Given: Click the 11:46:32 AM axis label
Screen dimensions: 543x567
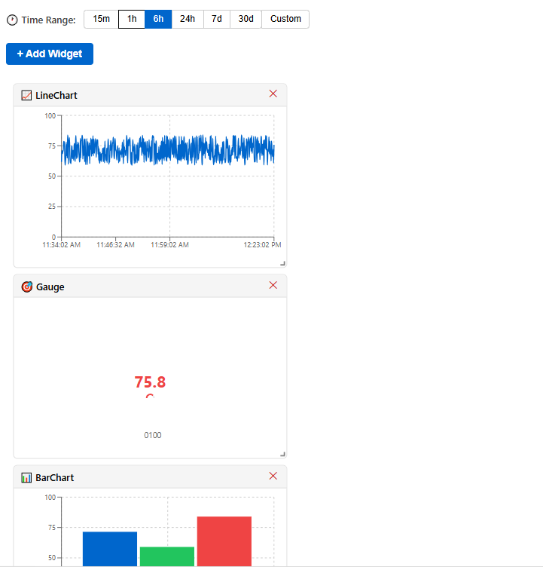Looking at the screenshot, I should pyautogui.click(x=116, y=245).
